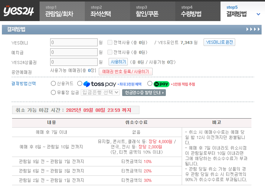Focus the YES머니 amount field

[x=74, y=42]
